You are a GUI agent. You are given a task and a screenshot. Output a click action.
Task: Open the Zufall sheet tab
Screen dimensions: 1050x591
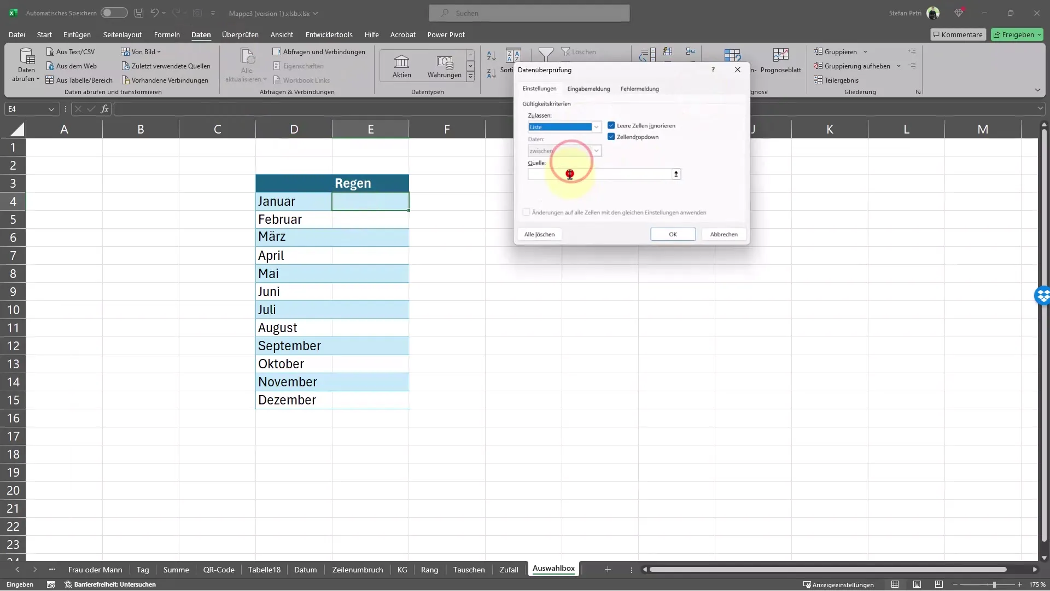point(509,570)
